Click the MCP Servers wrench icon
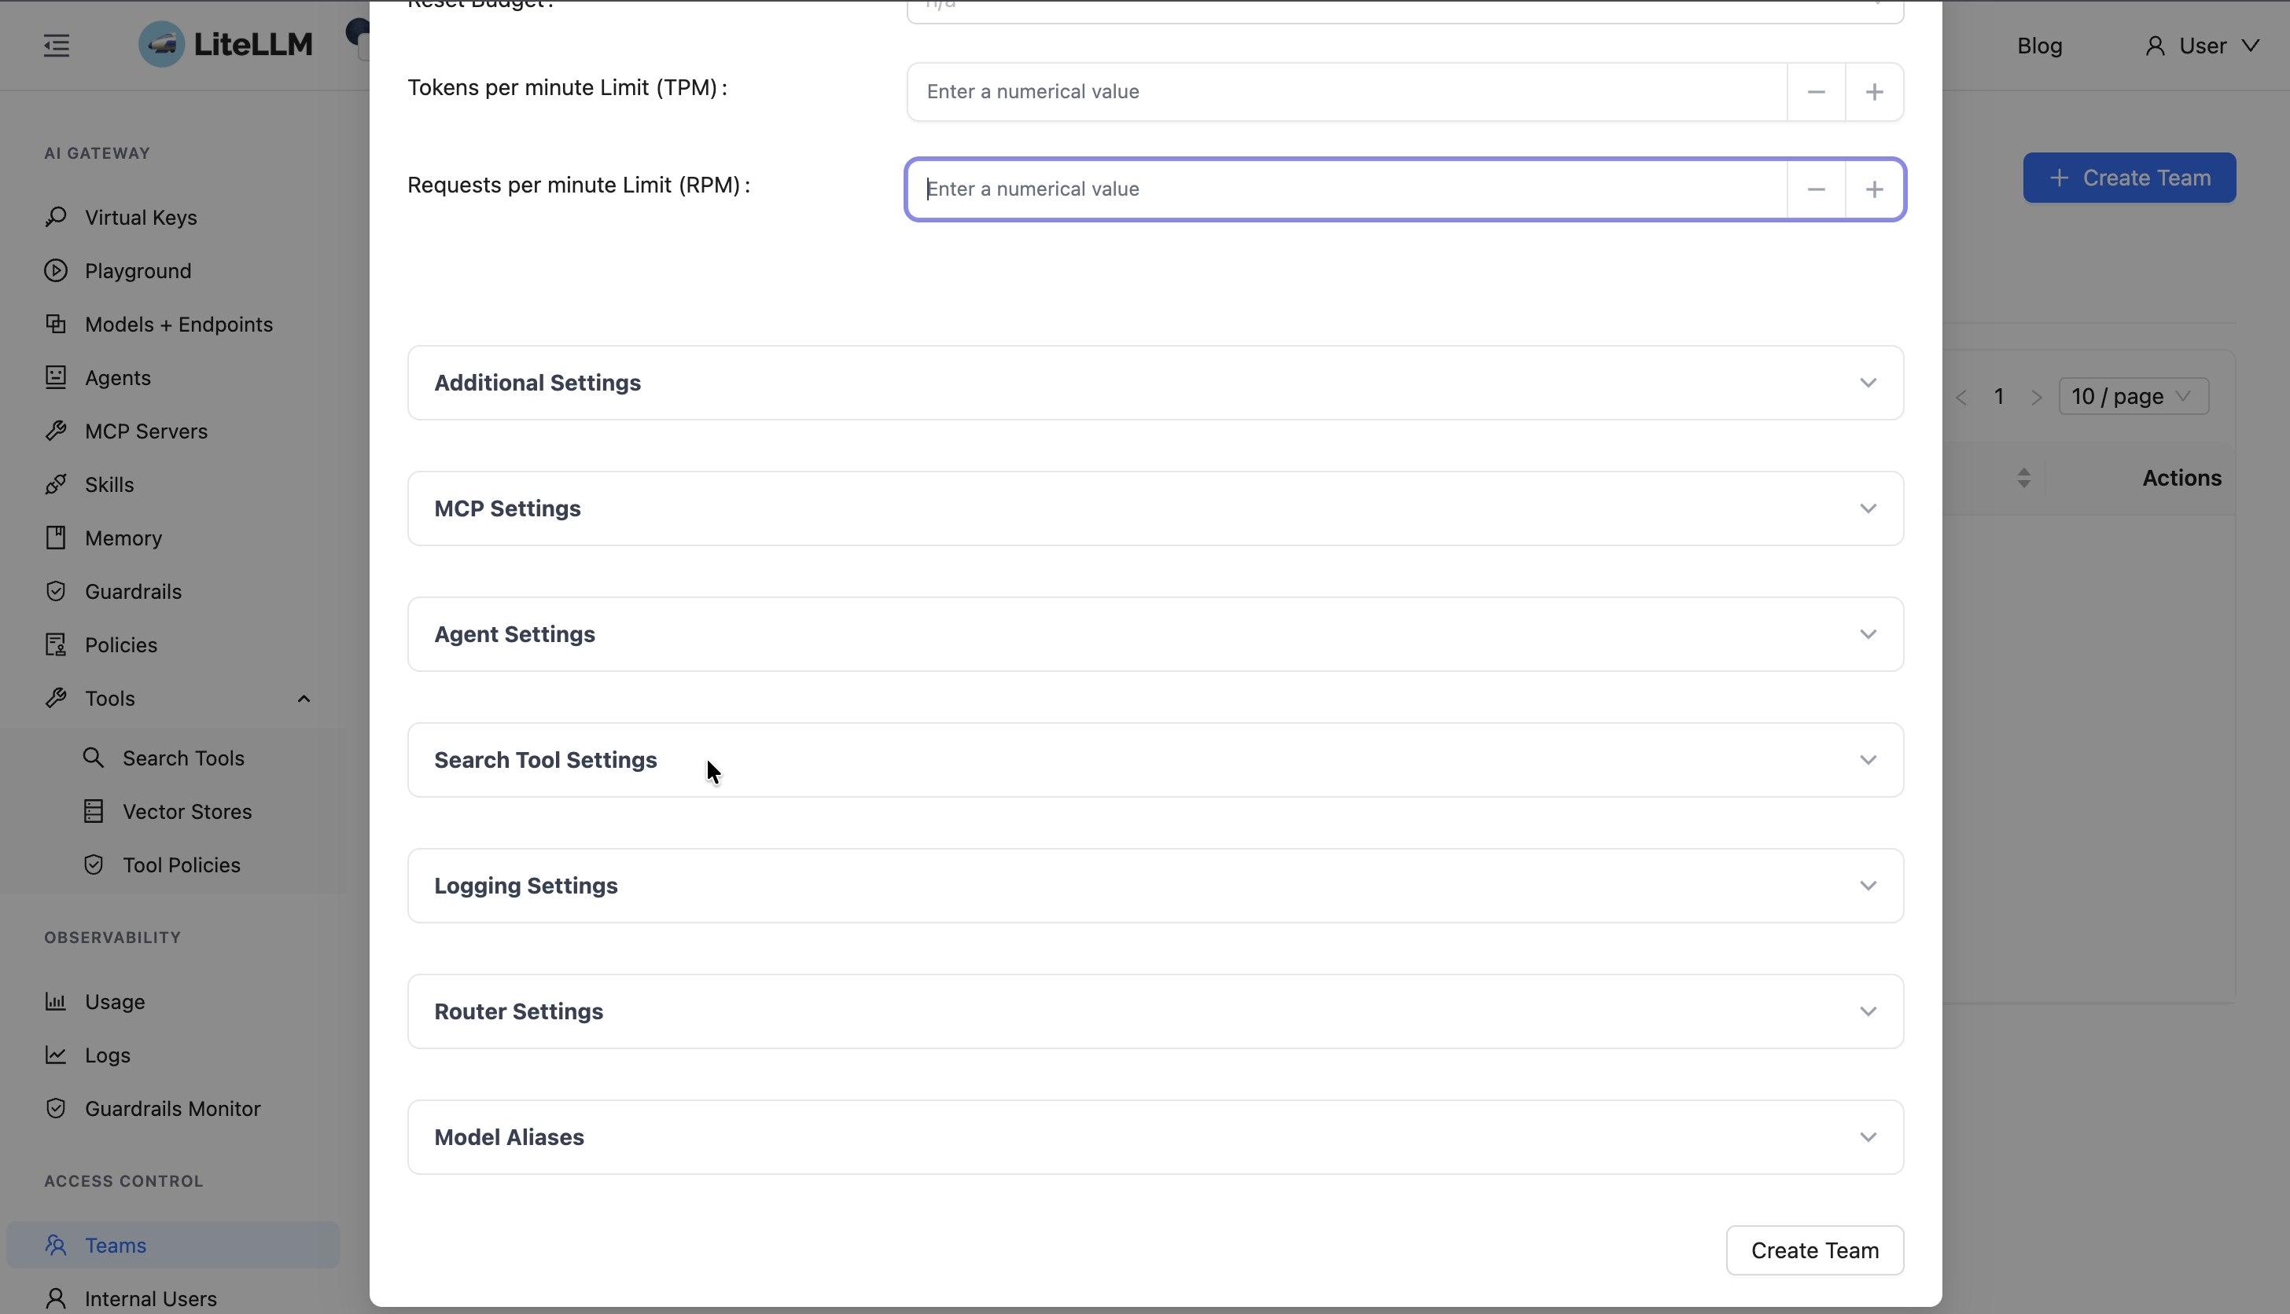 coord(56,431)
